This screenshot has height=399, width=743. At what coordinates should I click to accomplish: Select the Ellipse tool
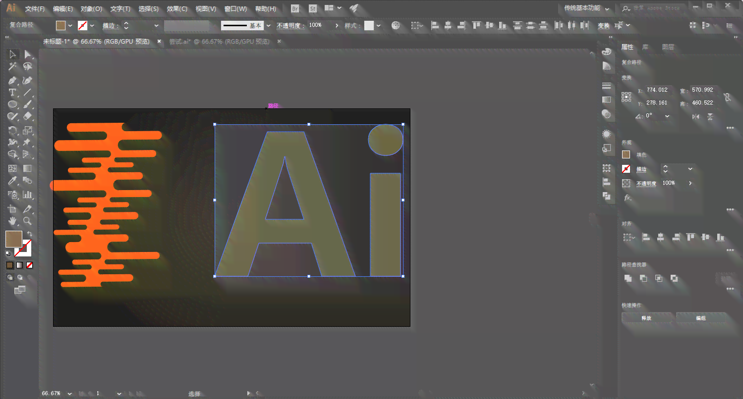13,105
